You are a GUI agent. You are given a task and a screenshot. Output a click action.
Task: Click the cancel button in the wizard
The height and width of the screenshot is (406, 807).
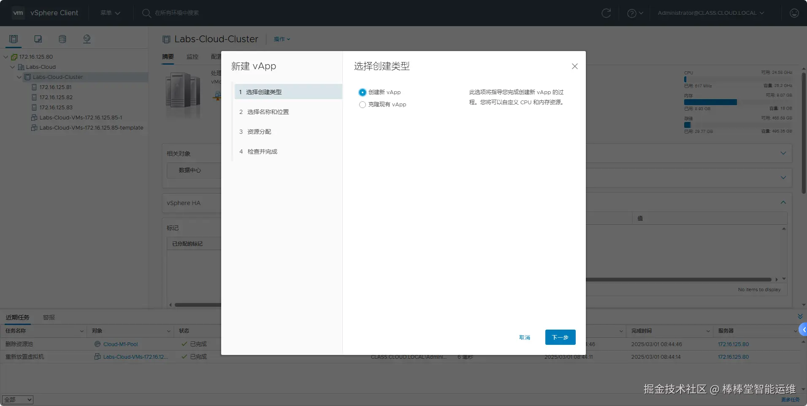(525, 338)
